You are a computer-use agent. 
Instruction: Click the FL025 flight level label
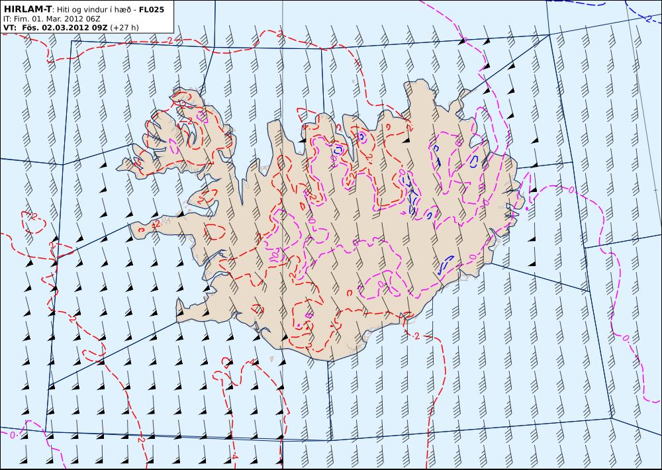[x=152, y=9]
